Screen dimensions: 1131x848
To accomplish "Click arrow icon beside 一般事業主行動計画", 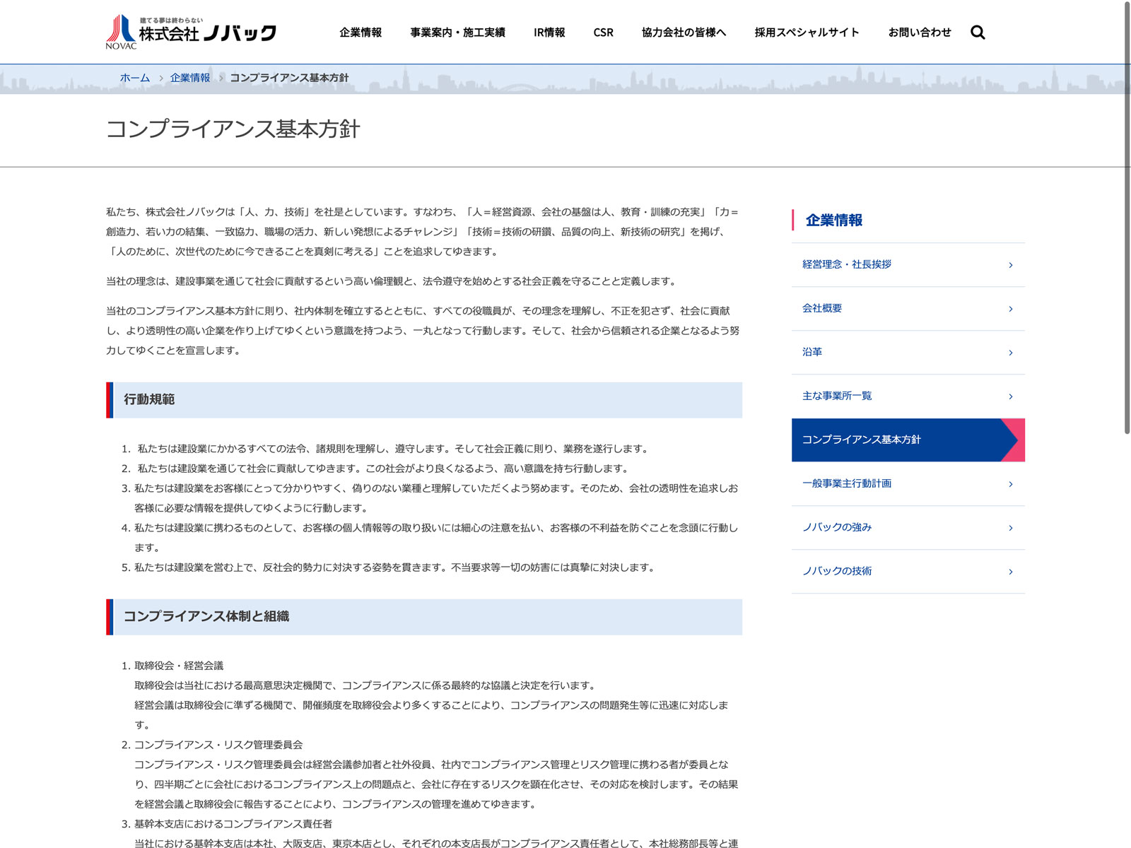I will tap(1010, 484).
